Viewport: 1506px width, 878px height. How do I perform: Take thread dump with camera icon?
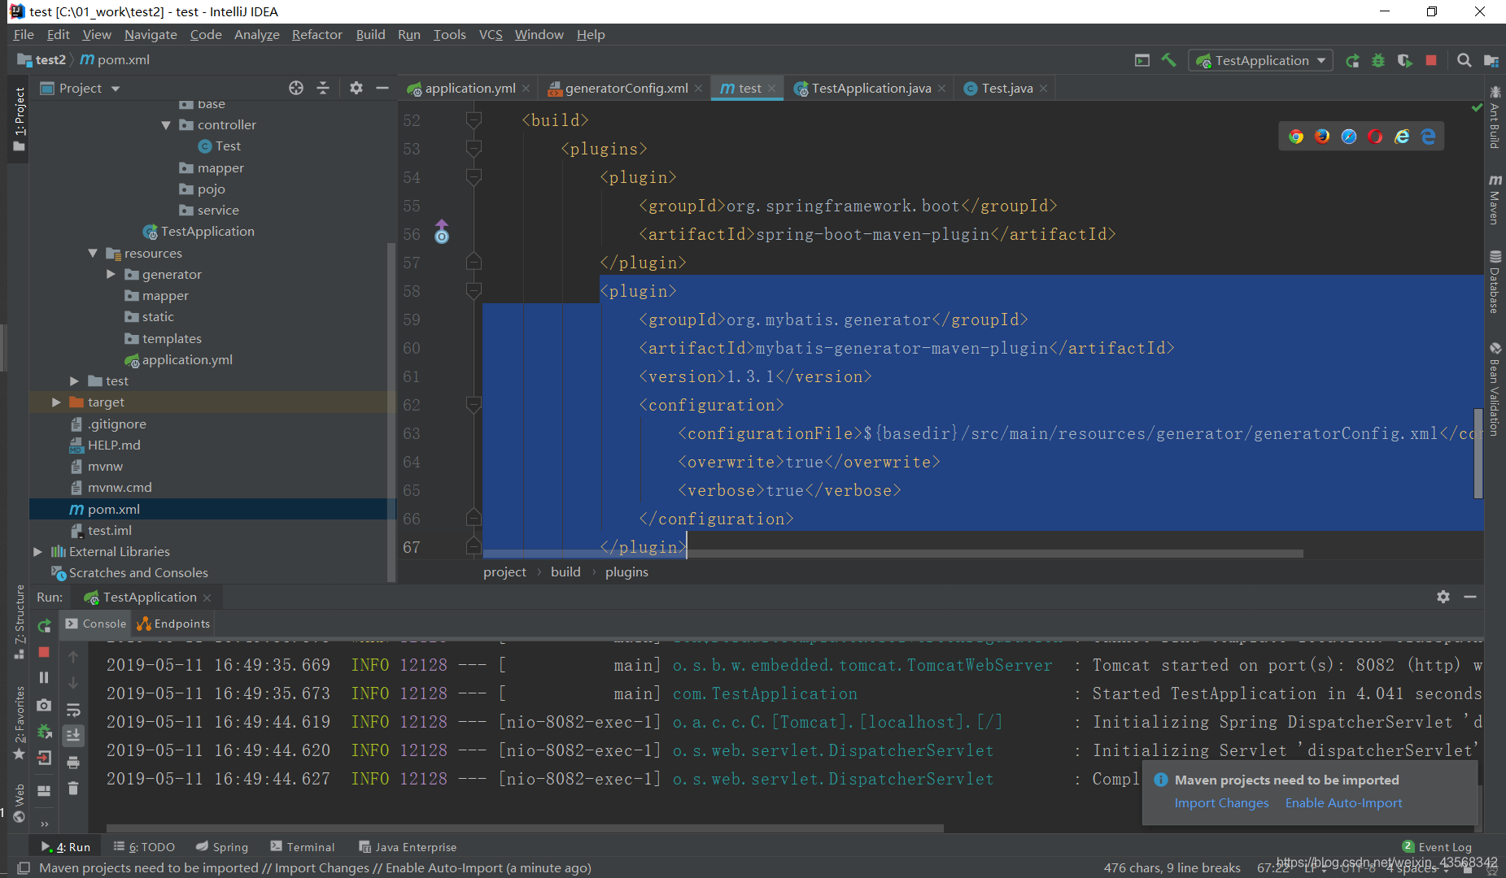pos(44,705)
